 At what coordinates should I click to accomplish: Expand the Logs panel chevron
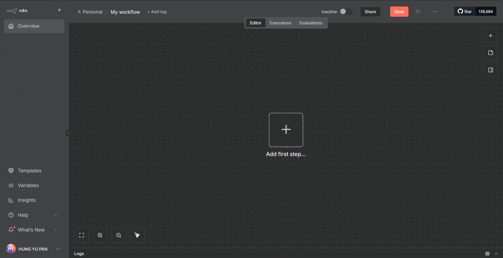[x=497, y=254]
